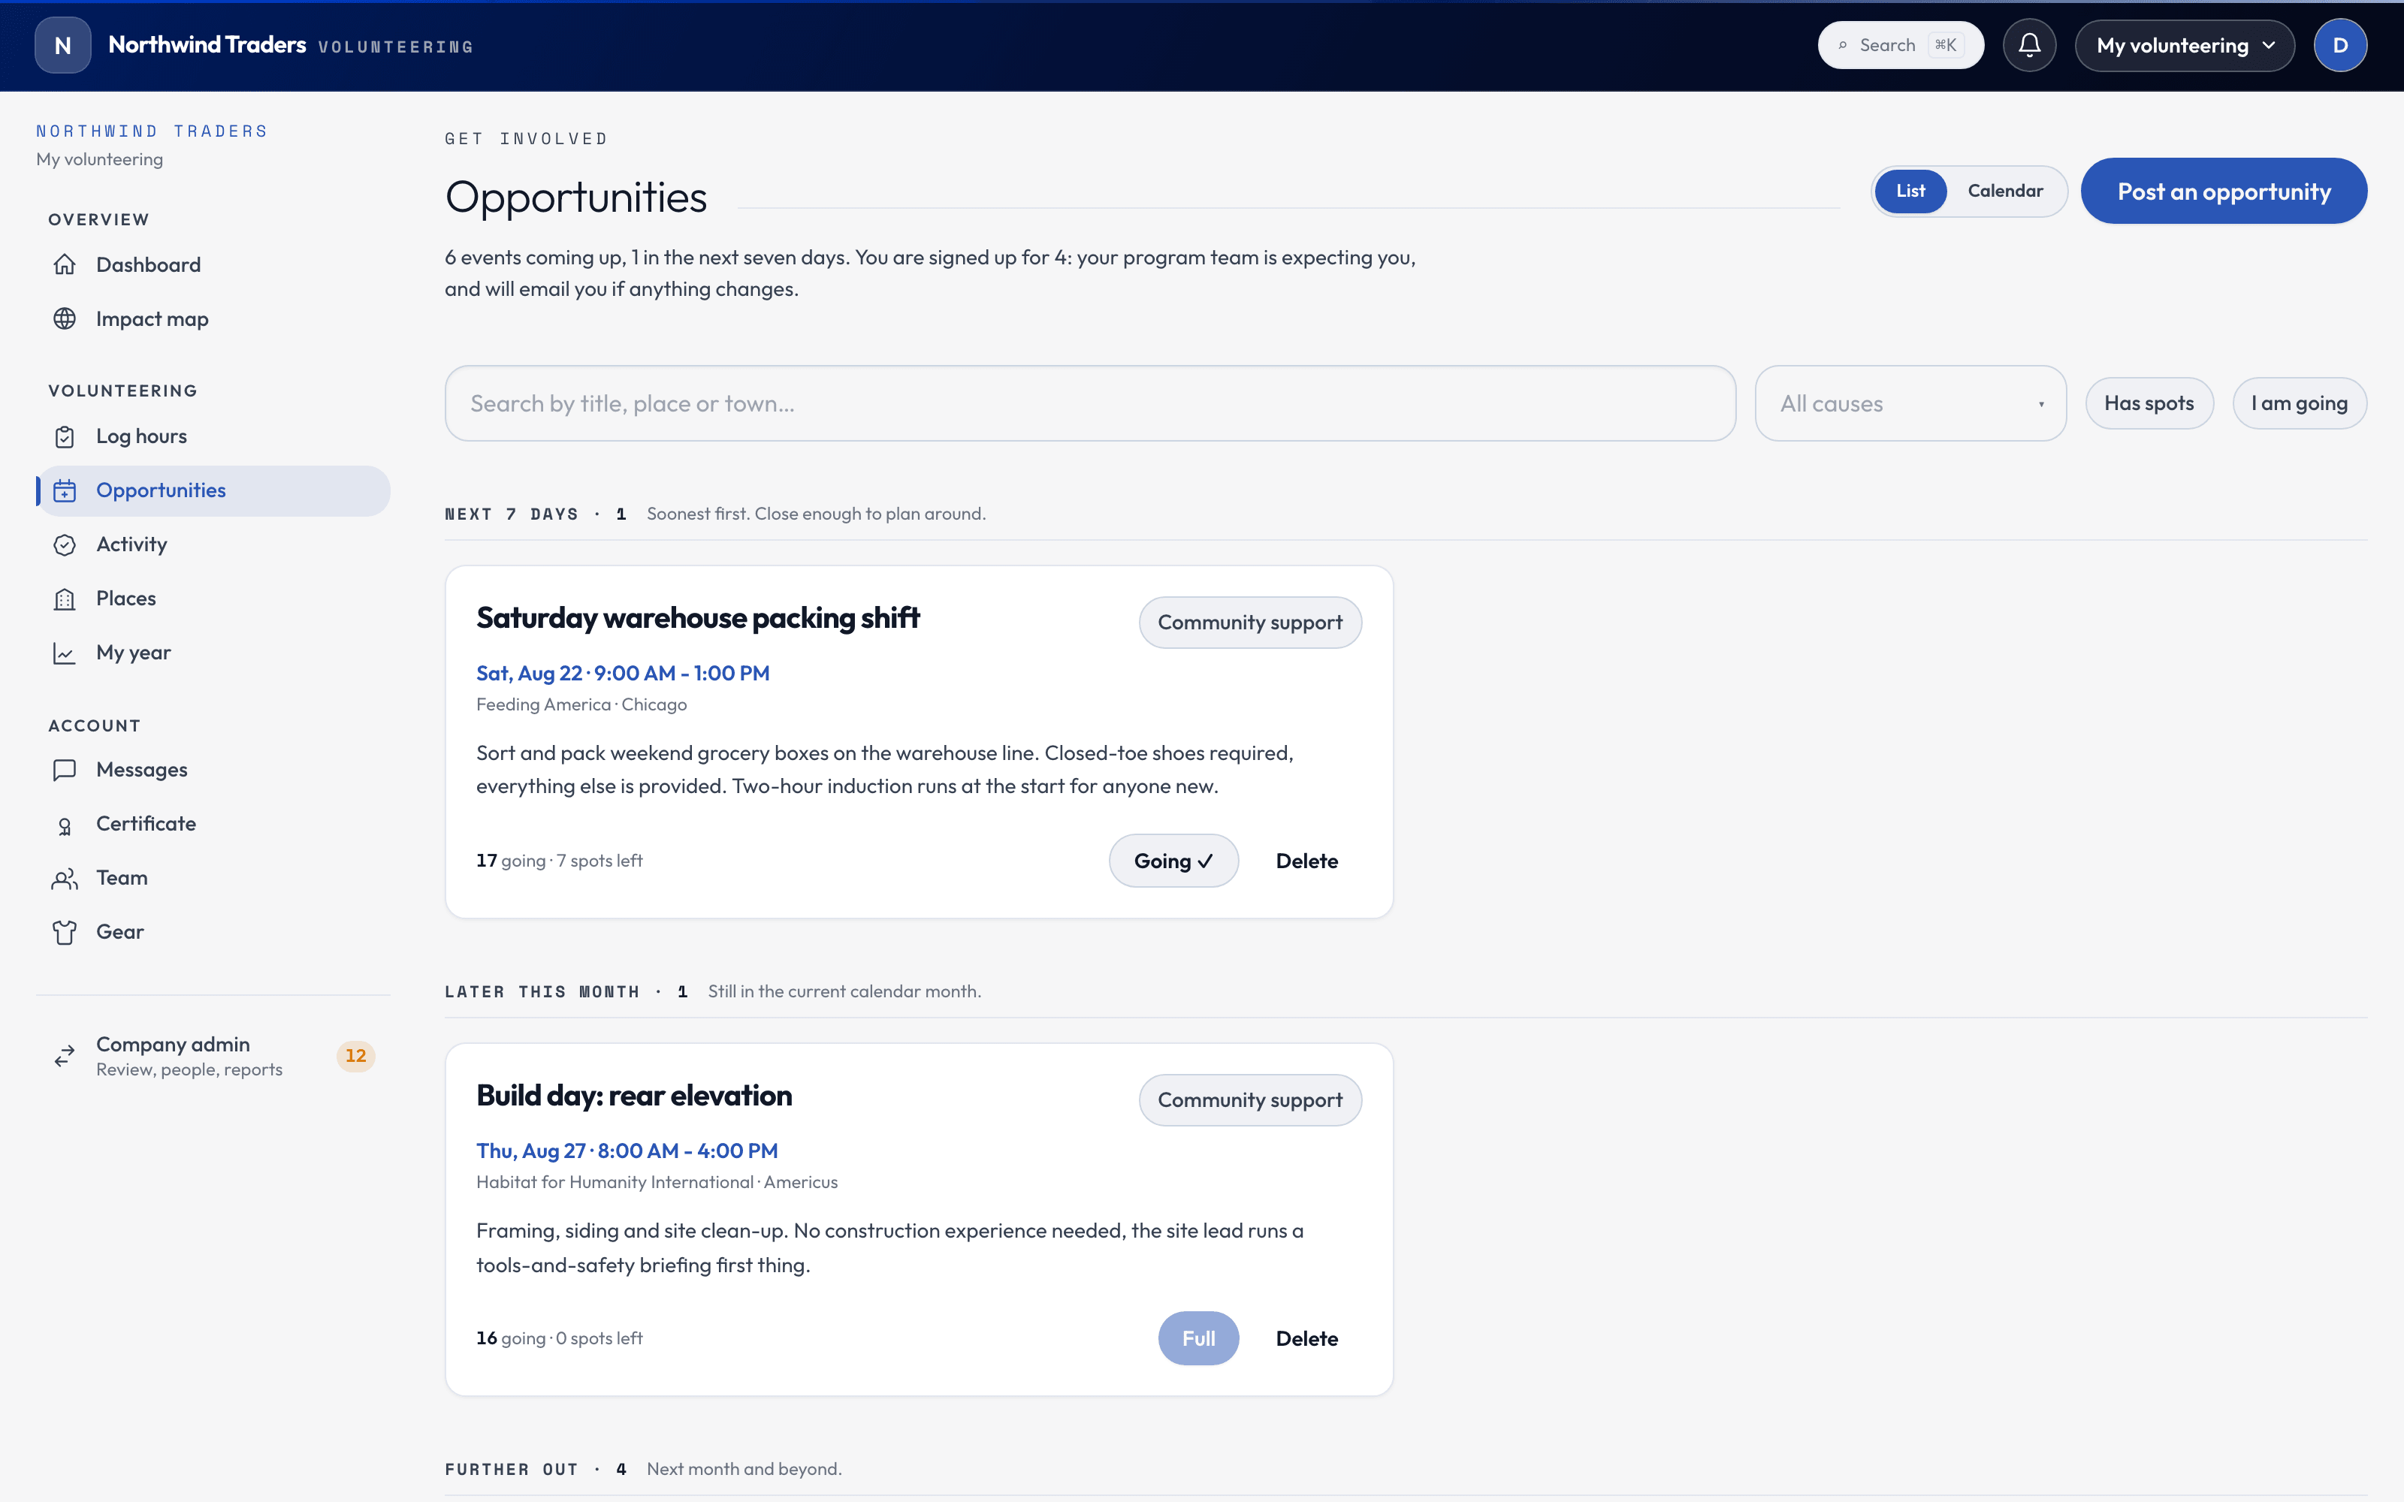Open Activity in sidebar
The height and width of the screenshot is (1502, 2404).
tap(213, 544)
